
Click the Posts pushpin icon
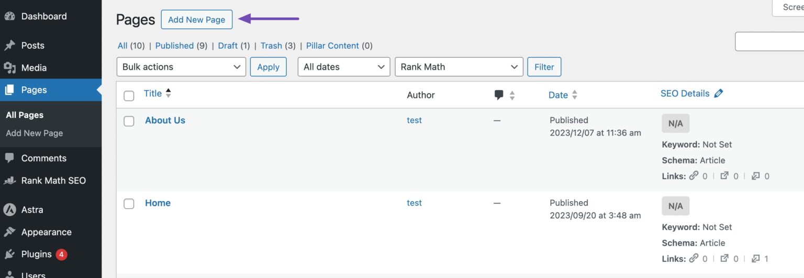[9, 46]
